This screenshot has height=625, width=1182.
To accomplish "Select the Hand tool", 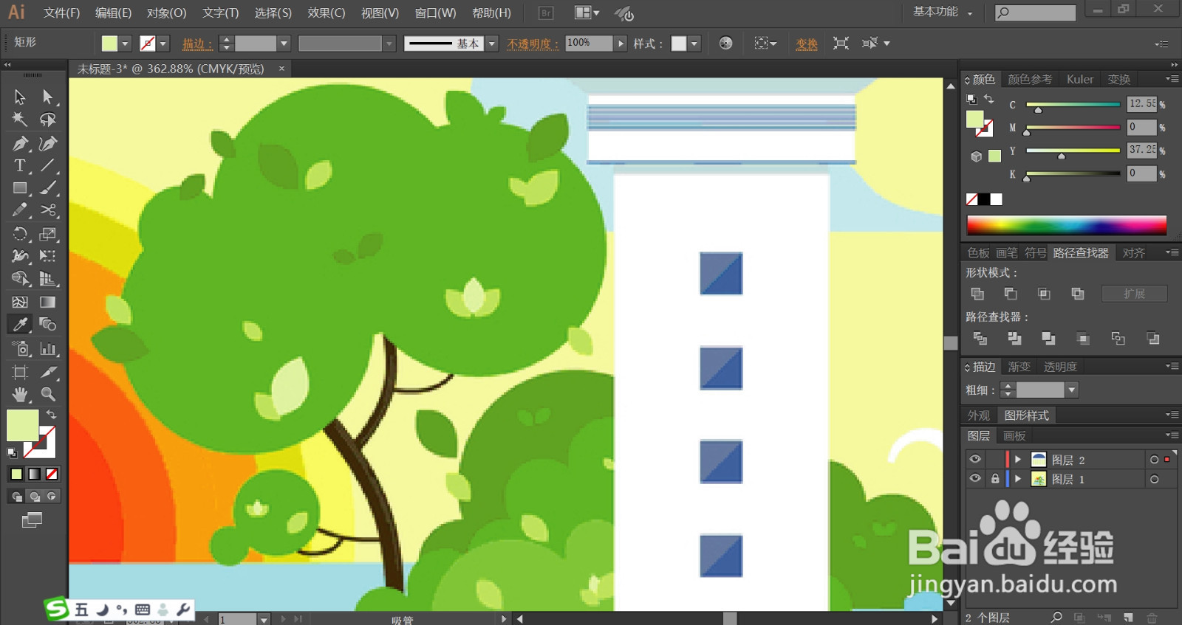I will pyautogui.click(x=20, y=394).
